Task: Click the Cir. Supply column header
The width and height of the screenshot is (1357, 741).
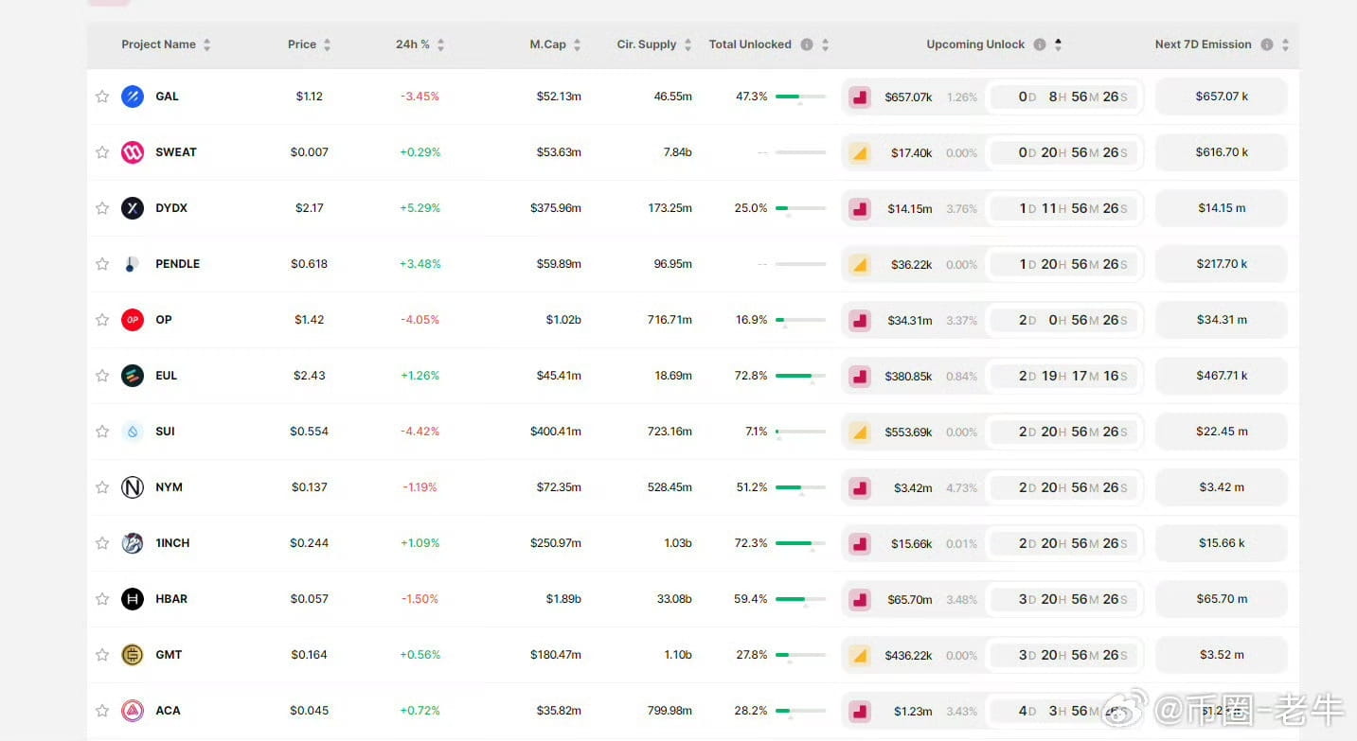Action: [647, 44]
